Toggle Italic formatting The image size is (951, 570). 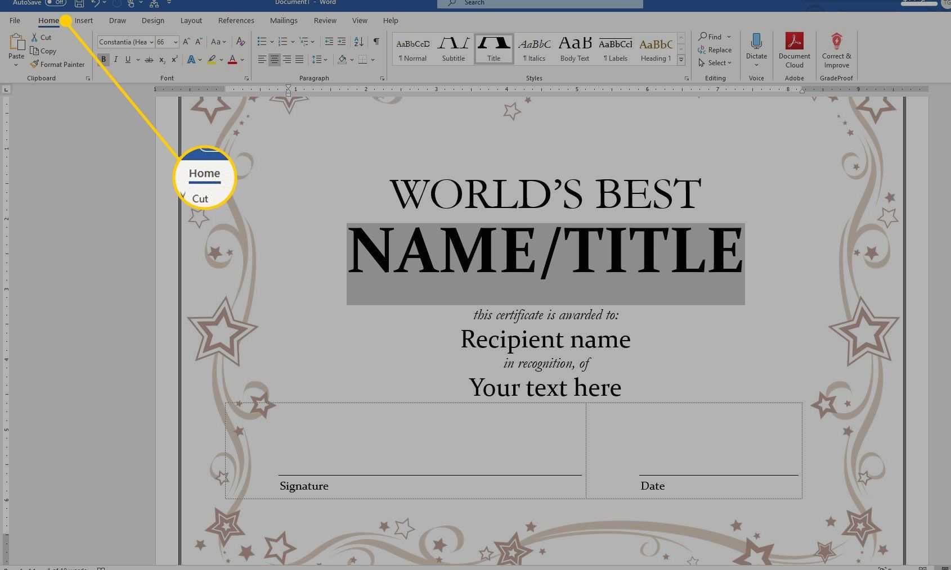click(x=116, y=59)
